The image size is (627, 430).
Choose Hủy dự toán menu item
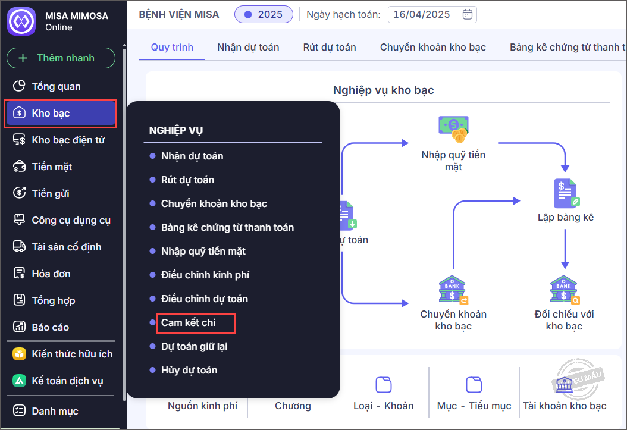pos(189,370)
